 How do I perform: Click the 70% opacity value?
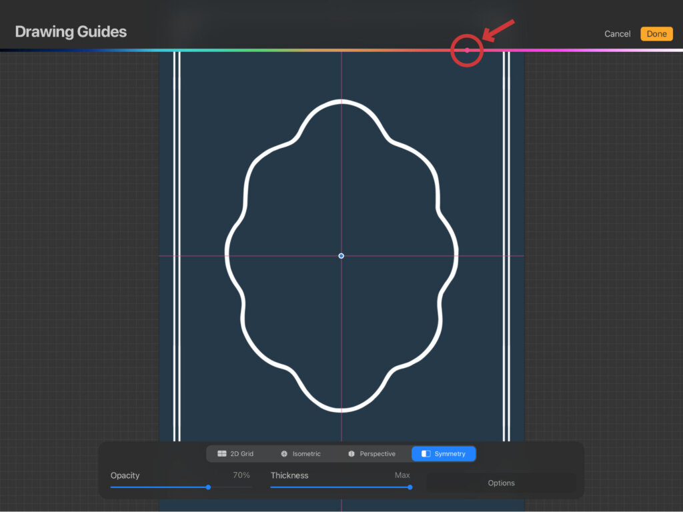pos(241,475)
